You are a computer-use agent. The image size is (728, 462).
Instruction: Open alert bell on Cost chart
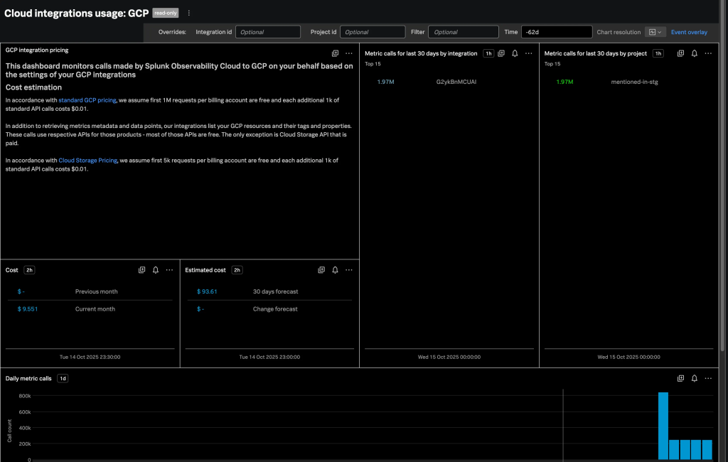[x=156, y=270]
